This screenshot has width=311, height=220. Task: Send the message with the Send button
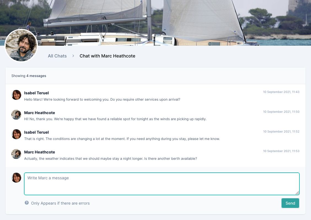tap(290, 203)
